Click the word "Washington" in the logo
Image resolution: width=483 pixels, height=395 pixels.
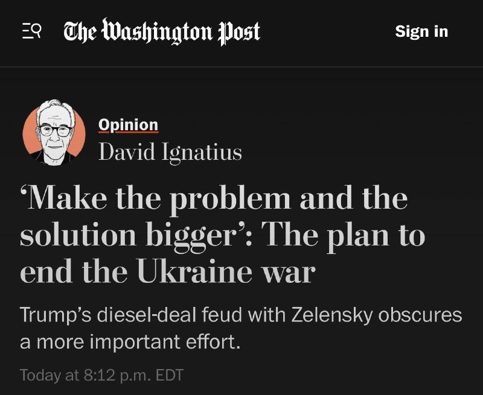tap(157, 31)
